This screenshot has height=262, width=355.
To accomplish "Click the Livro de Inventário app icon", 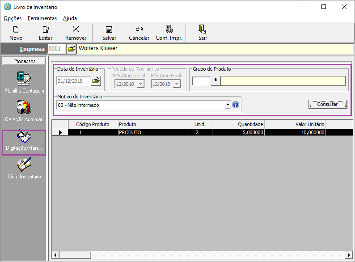I will coord(8,7).
